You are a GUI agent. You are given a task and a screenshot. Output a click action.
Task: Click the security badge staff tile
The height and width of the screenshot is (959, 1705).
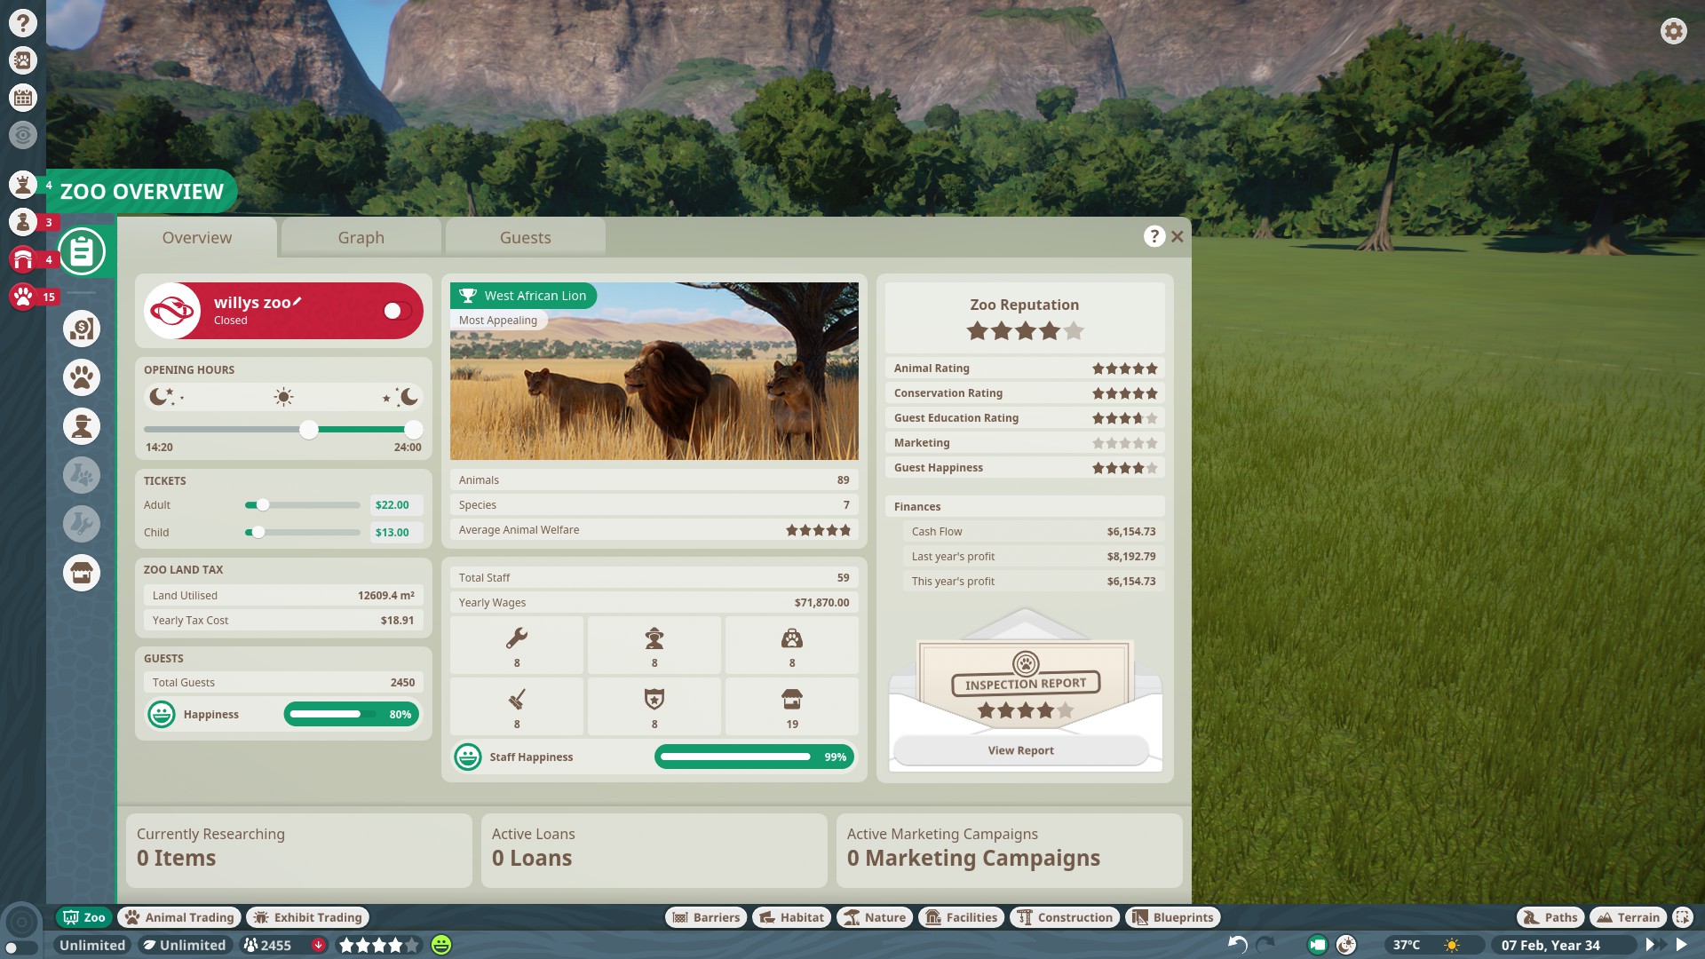[654, 707]
